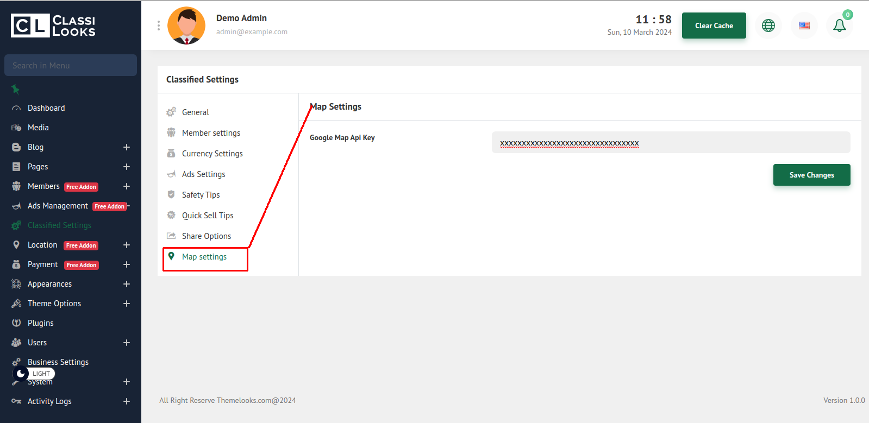Expand the Blog submenu
The width and height of the screenshot is (869, 423).
(127, 147)
